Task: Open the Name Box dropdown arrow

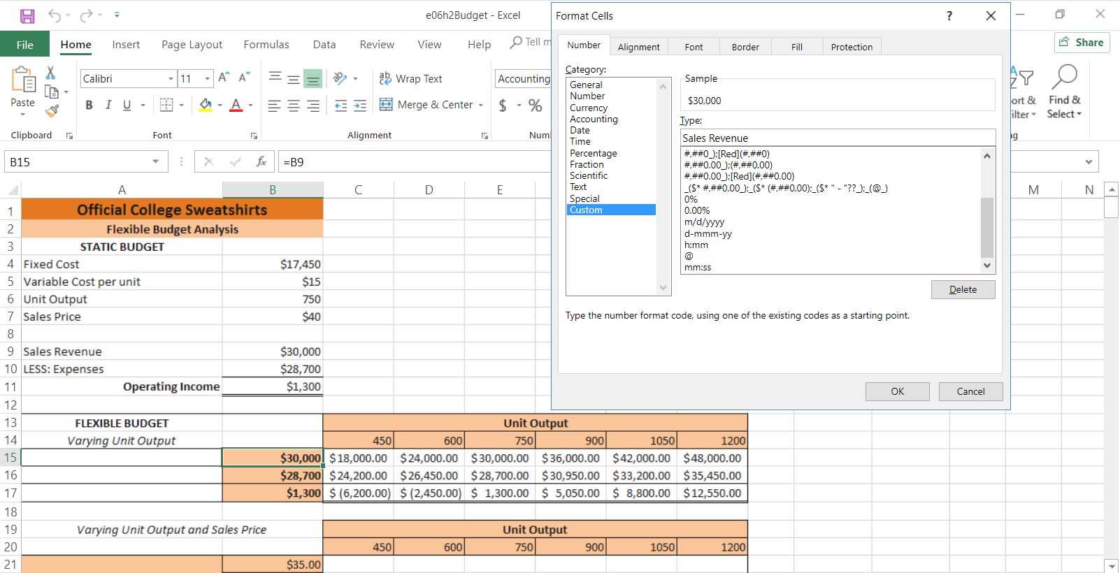Action: (155, 161)
